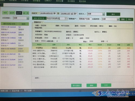This screenshot has height=101, width=135.
Task: Select the product row with spec 200毫升*40瓶/件
Action: pos(83,53)
